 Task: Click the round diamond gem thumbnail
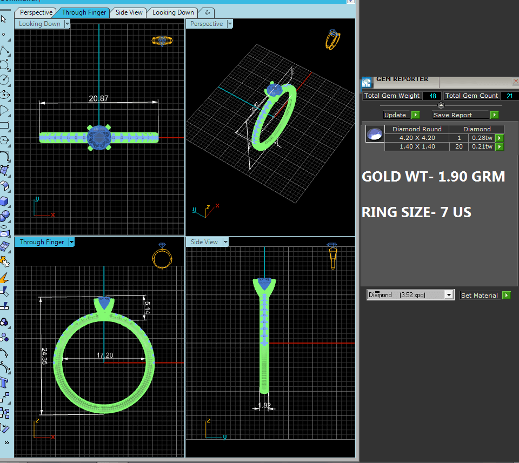point(374,134)
